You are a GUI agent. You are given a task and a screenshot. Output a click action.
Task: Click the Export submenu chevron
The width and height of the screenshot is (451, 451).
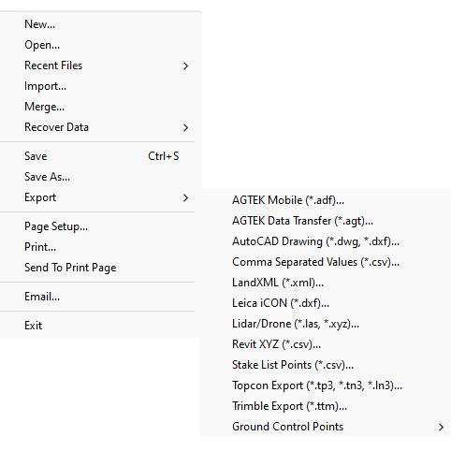[185, 197]
